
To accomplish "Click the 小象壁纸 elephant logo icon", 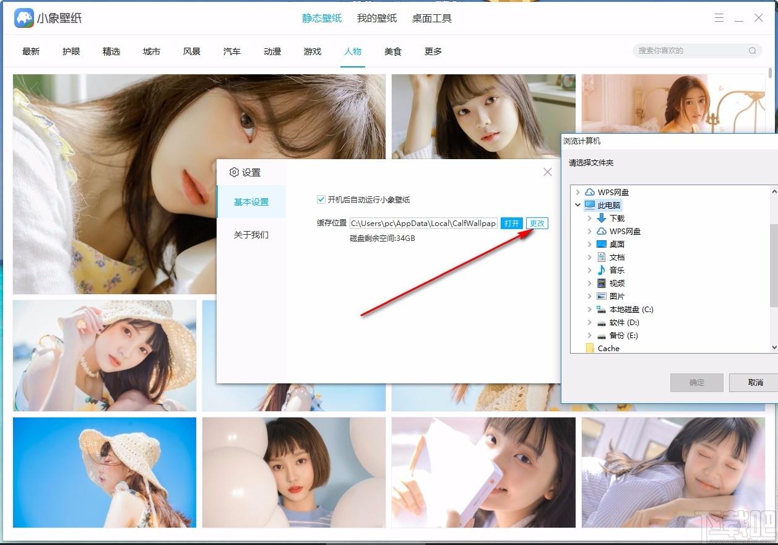I will (x=24, y=17).
